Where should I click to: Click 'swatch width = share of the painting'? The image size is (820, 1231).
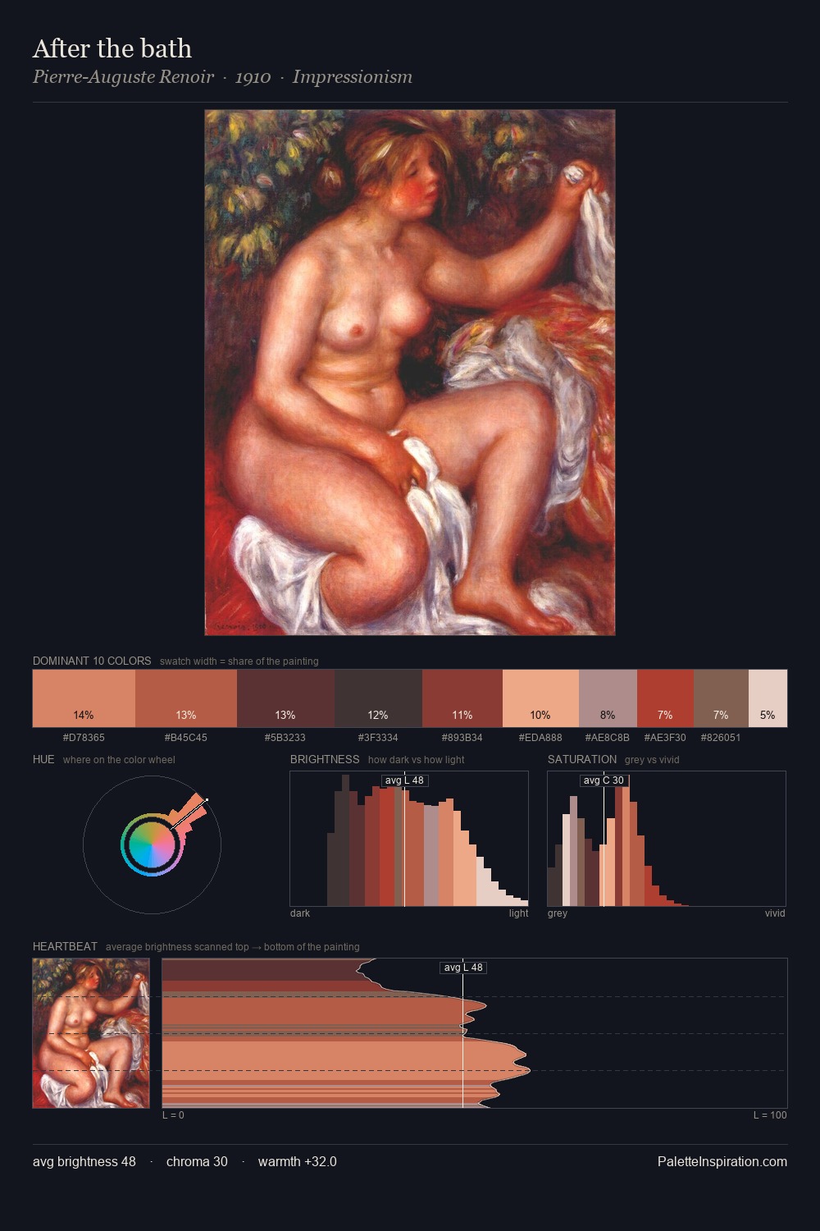pos(239,661)
